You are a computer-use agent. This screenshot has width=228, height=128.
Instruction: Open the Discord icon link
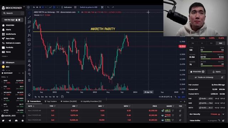coord(16,121)
